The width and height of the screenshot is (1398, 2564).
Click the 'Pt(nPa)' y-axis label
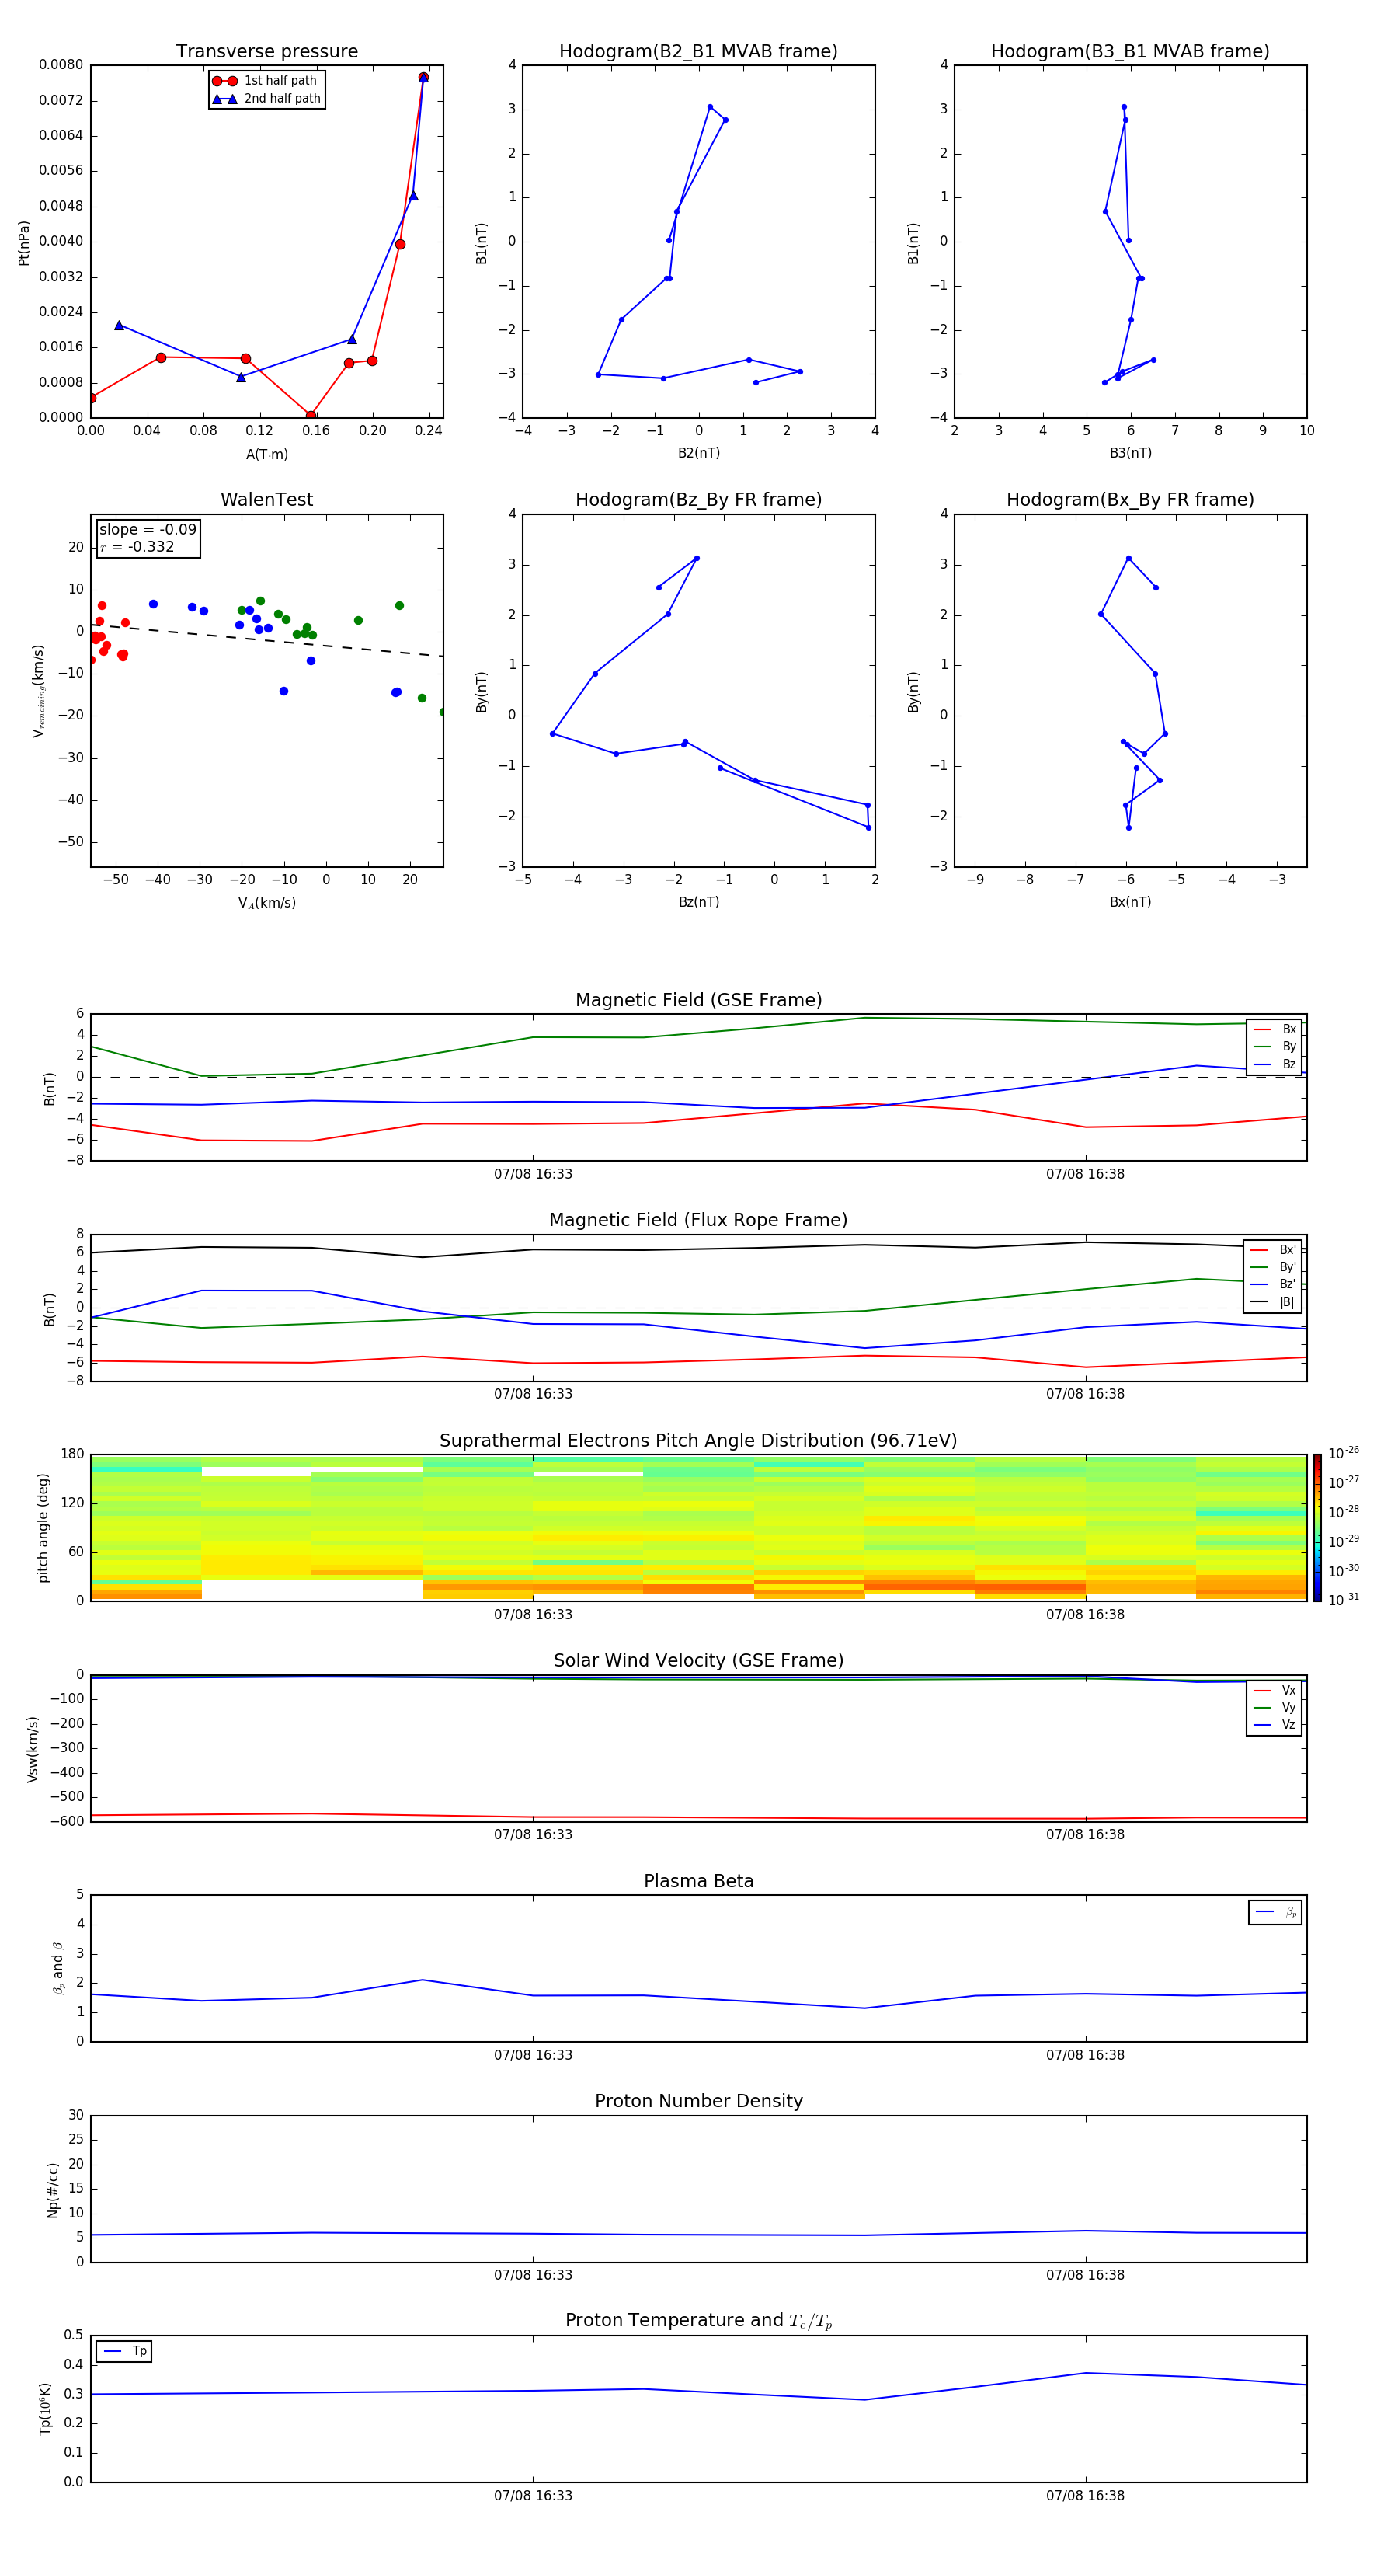coord(24,243)
